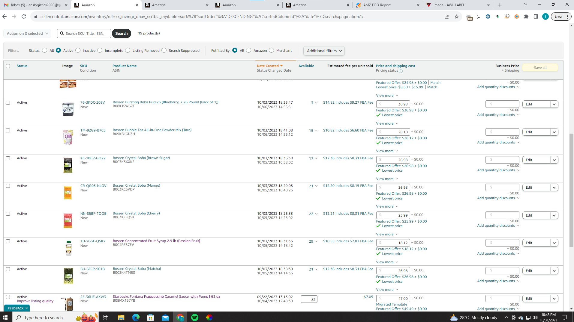
Task: Open SKU 1D-YG3F-Q5KY link
Action: click(93, 241)
